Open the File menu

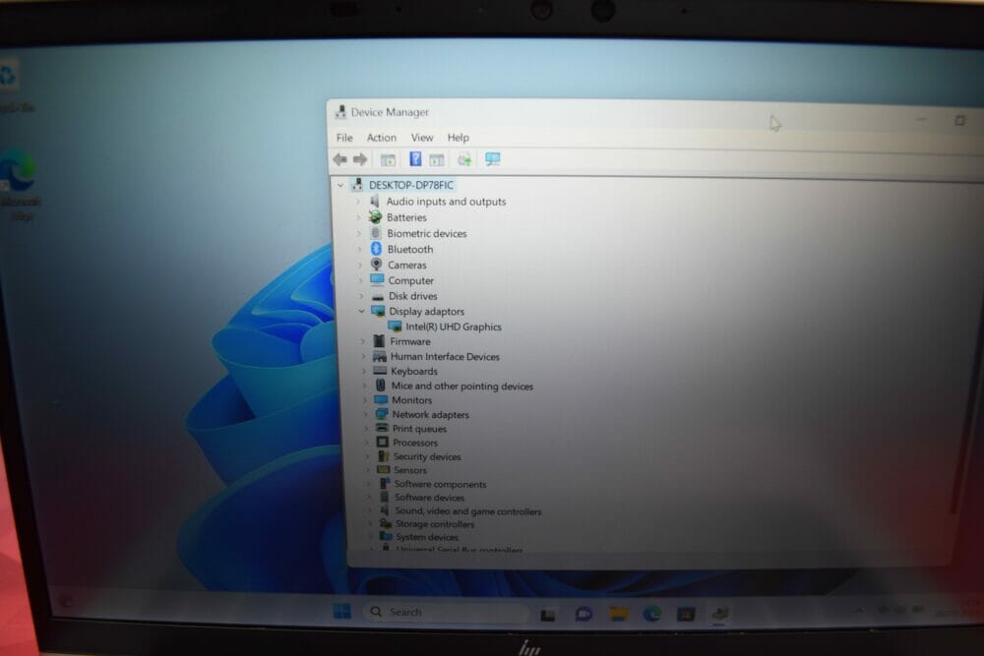pyautogui.click(x=344, y=138)
